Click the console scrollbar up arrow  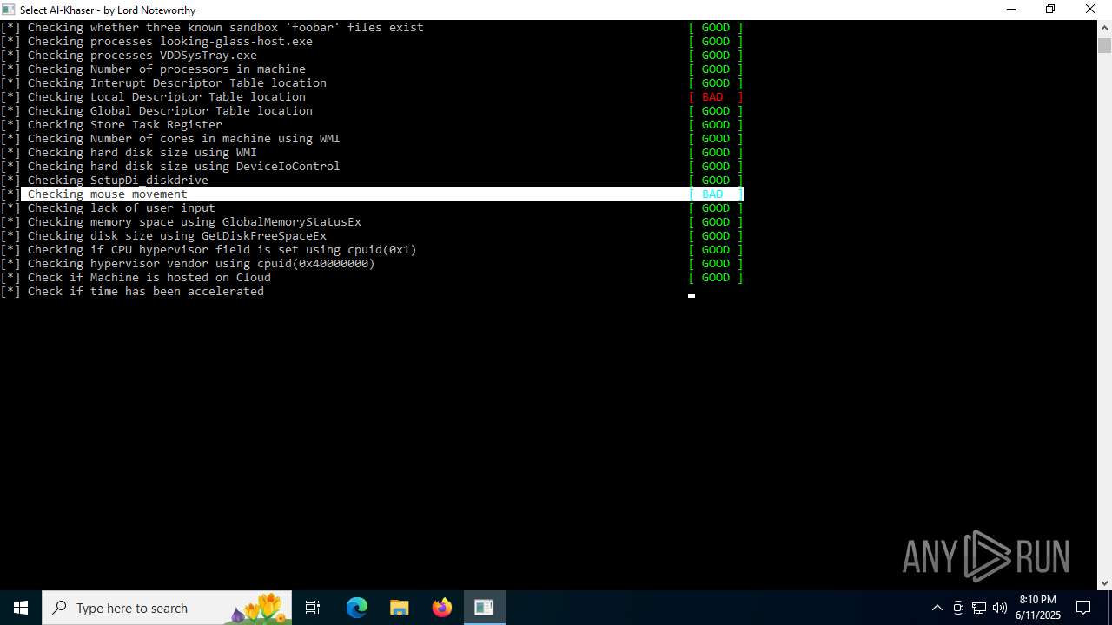pyautogui.click(x=1104, y=27)
